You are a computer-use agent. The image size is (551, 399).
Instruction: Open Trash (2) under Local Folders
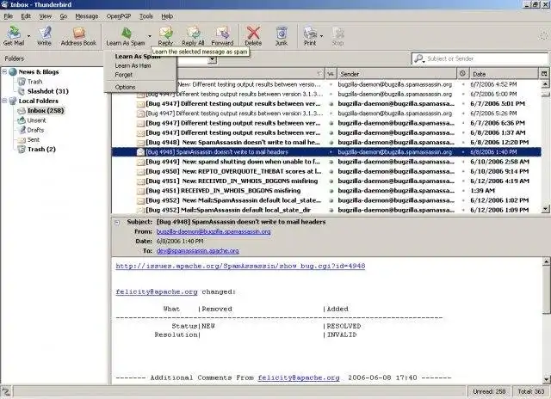[x=41, y=149]
